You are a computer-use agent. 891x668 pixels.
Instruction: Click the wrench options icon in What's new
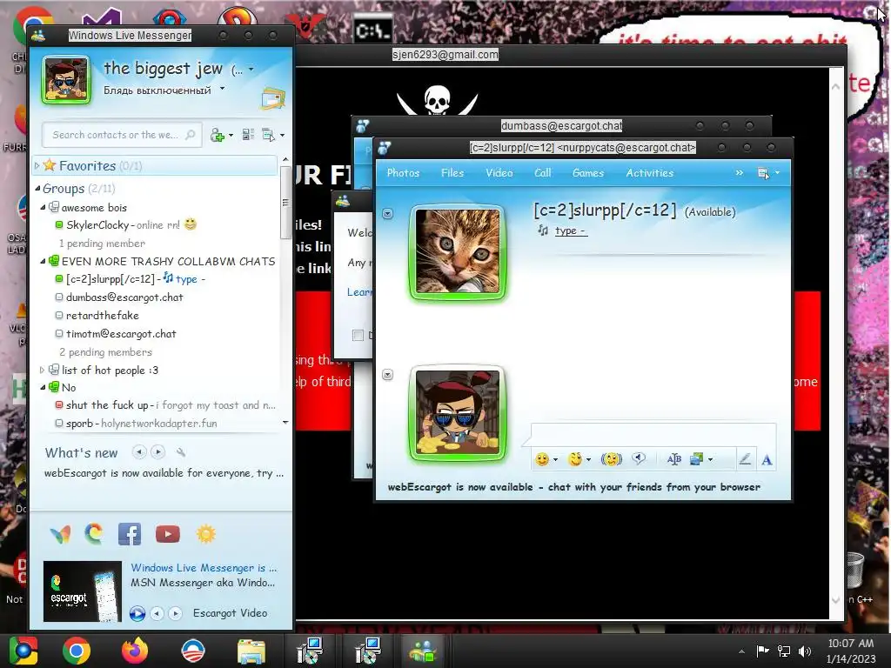pos(181,452)
